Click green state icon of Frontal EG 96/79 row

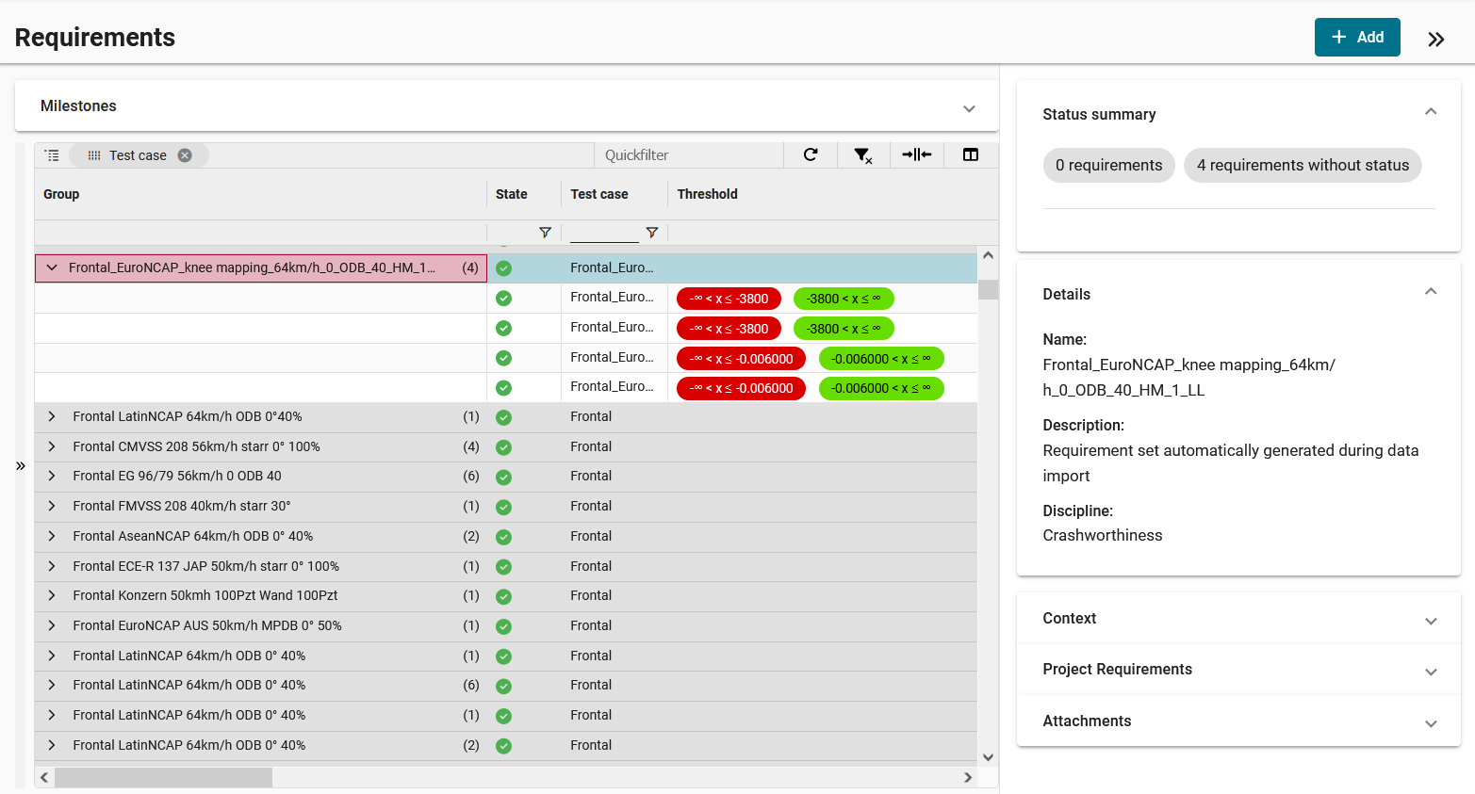[503, 478]
